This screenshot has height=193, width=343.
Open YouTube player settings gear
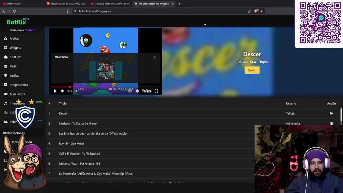click(x=137, y=91)
